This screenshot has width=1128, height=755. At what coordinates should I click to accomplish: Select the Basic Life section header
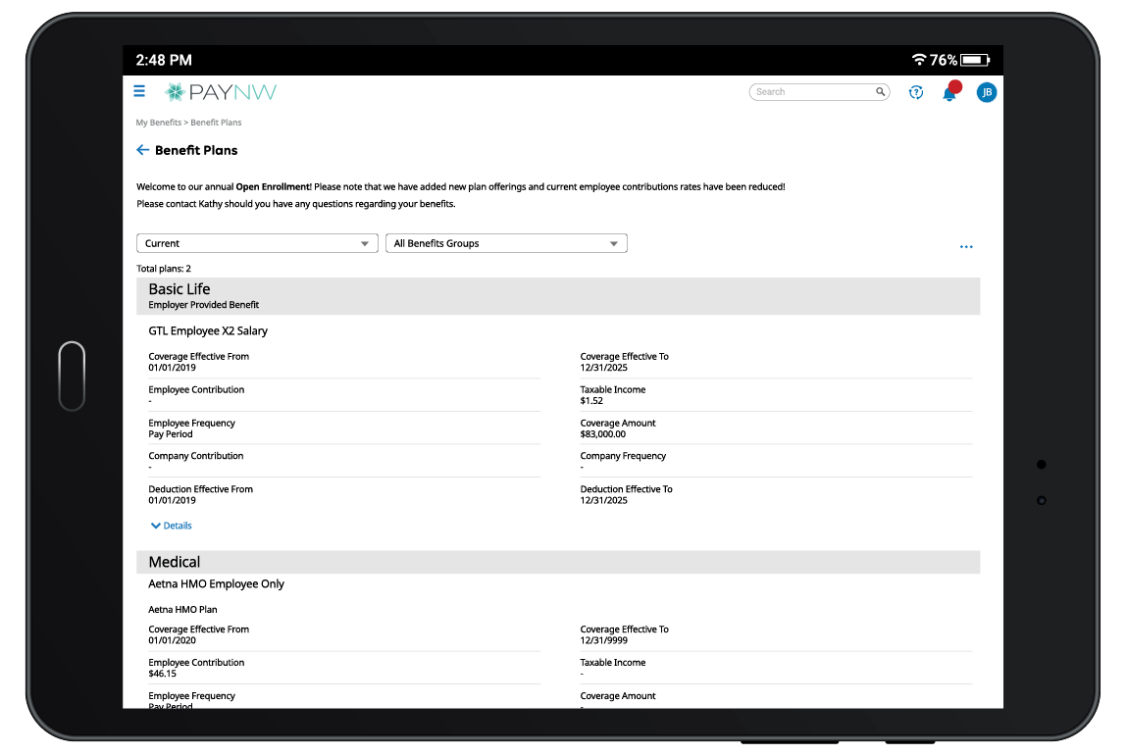point(179,289)
